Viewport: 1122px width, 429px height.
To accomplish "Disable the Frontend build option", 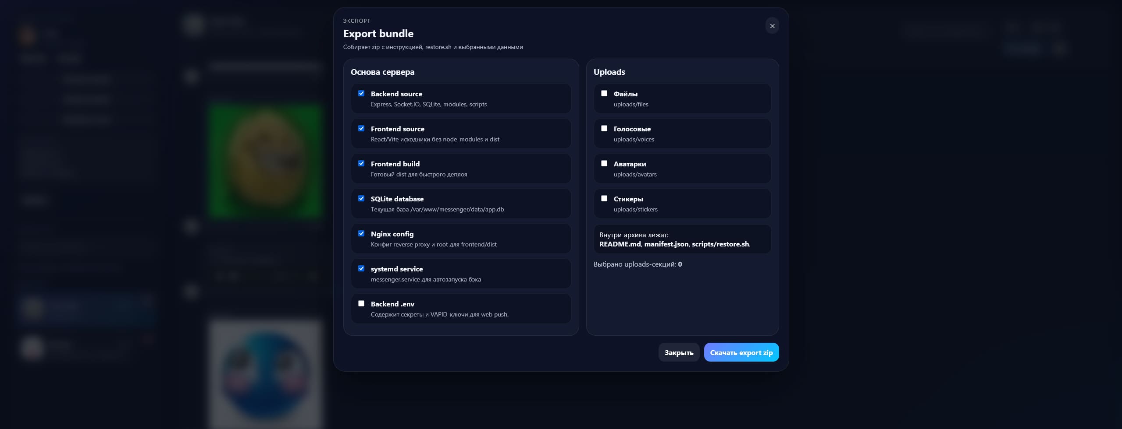I will [361, 163].
